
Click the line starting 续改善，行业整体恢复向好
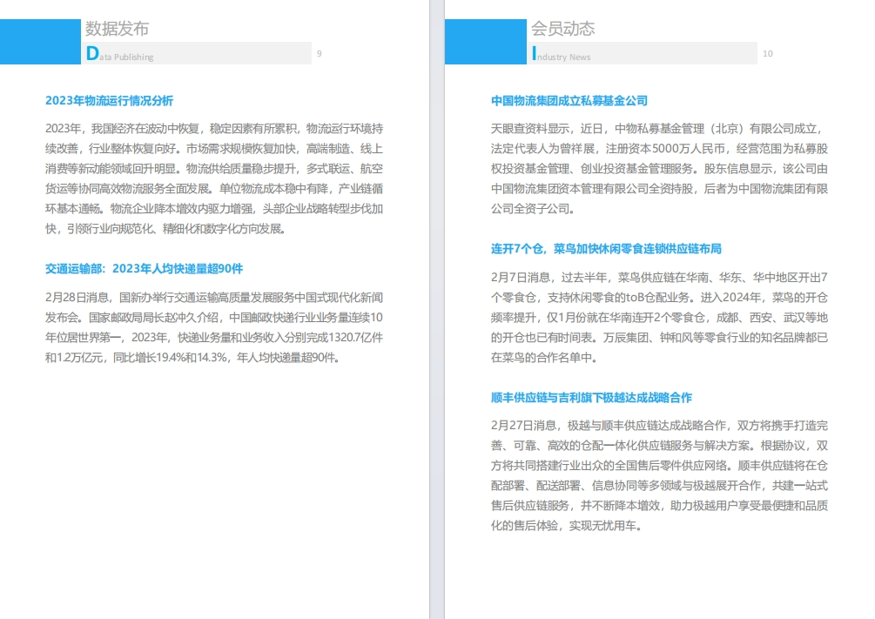pos(214,149)
